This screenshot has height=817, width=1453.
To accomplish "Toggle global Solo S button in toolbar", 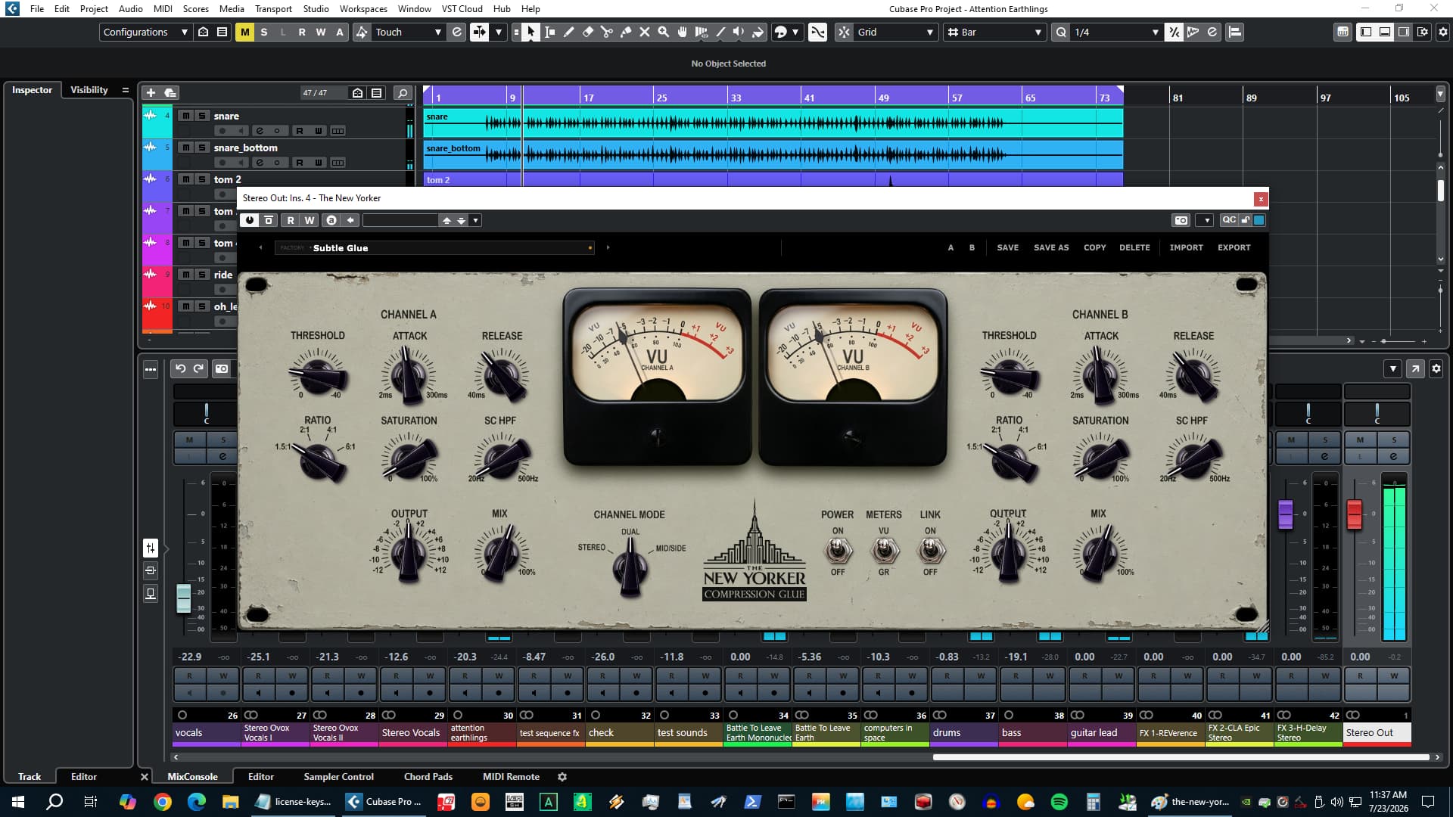I will 263,32.
